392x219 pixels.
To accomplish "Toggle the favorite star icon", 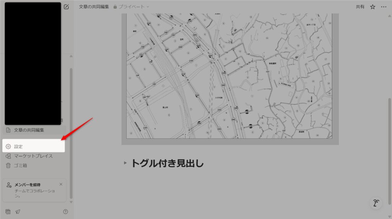I will coord(372,7).
